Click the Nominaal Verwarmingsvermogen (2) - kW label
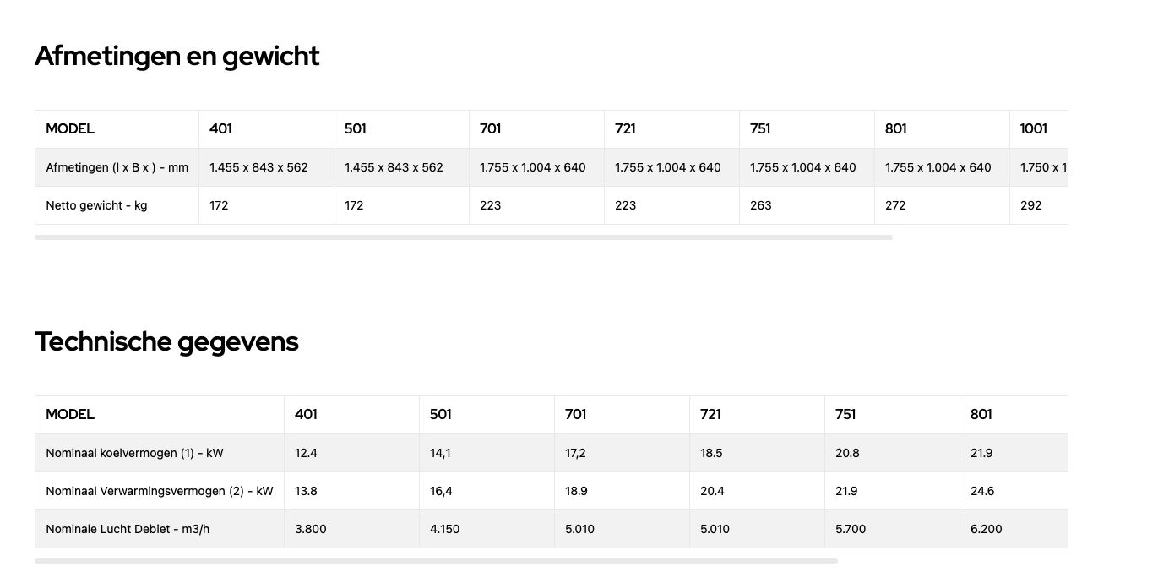The width and height of the screenshot is (1169, 583). click(160, 491)
